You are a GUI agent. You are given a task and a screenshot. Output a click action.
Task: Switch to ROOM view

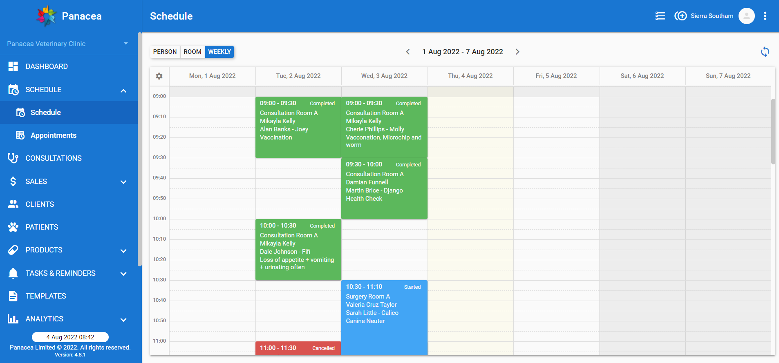click(193, 52)
